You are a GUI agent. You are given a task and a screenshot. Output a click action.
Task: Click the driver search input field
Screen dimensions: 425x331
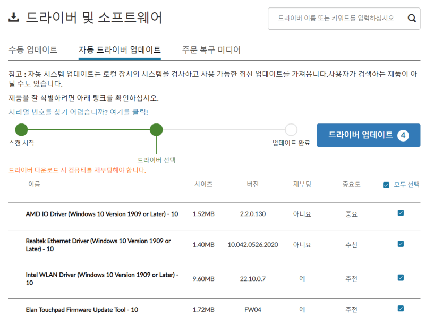[335, 18]
